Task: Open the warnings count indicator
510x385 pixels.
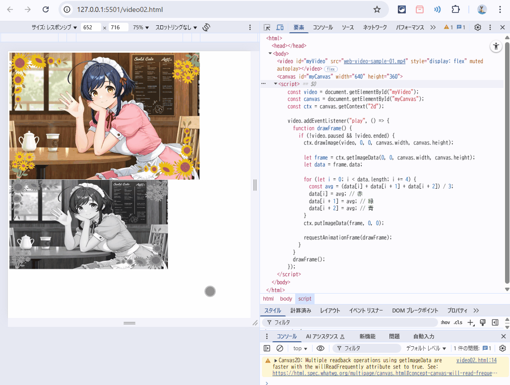Action: pyautogui.click(x=448, y=27)
